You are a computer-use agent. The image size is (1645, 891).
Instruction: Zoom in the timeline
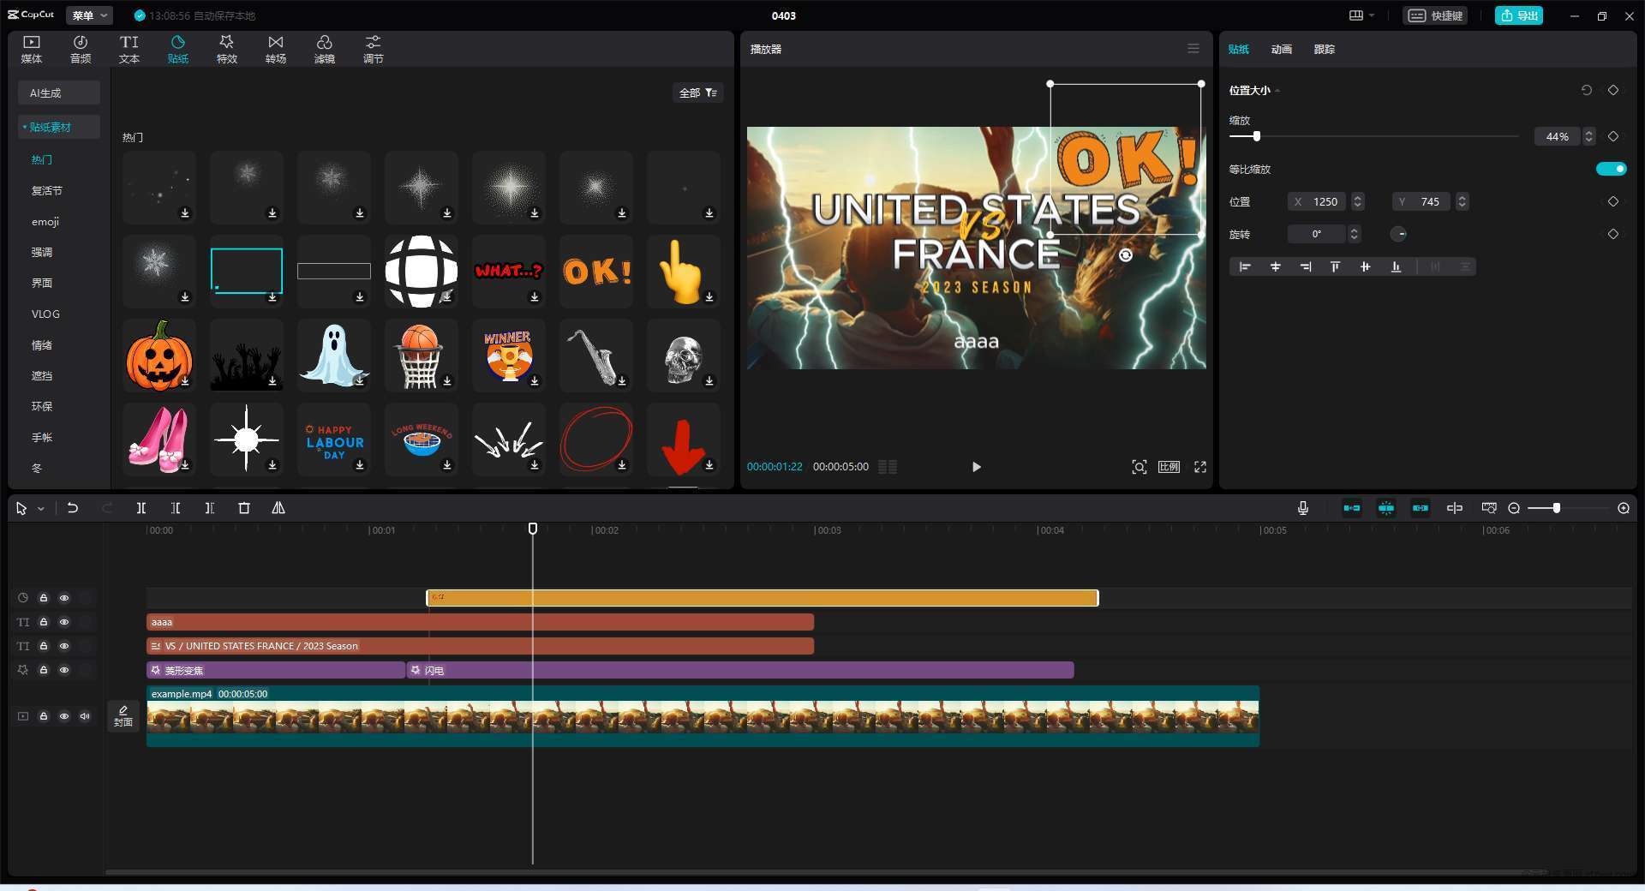click(x=1623, y=508)
